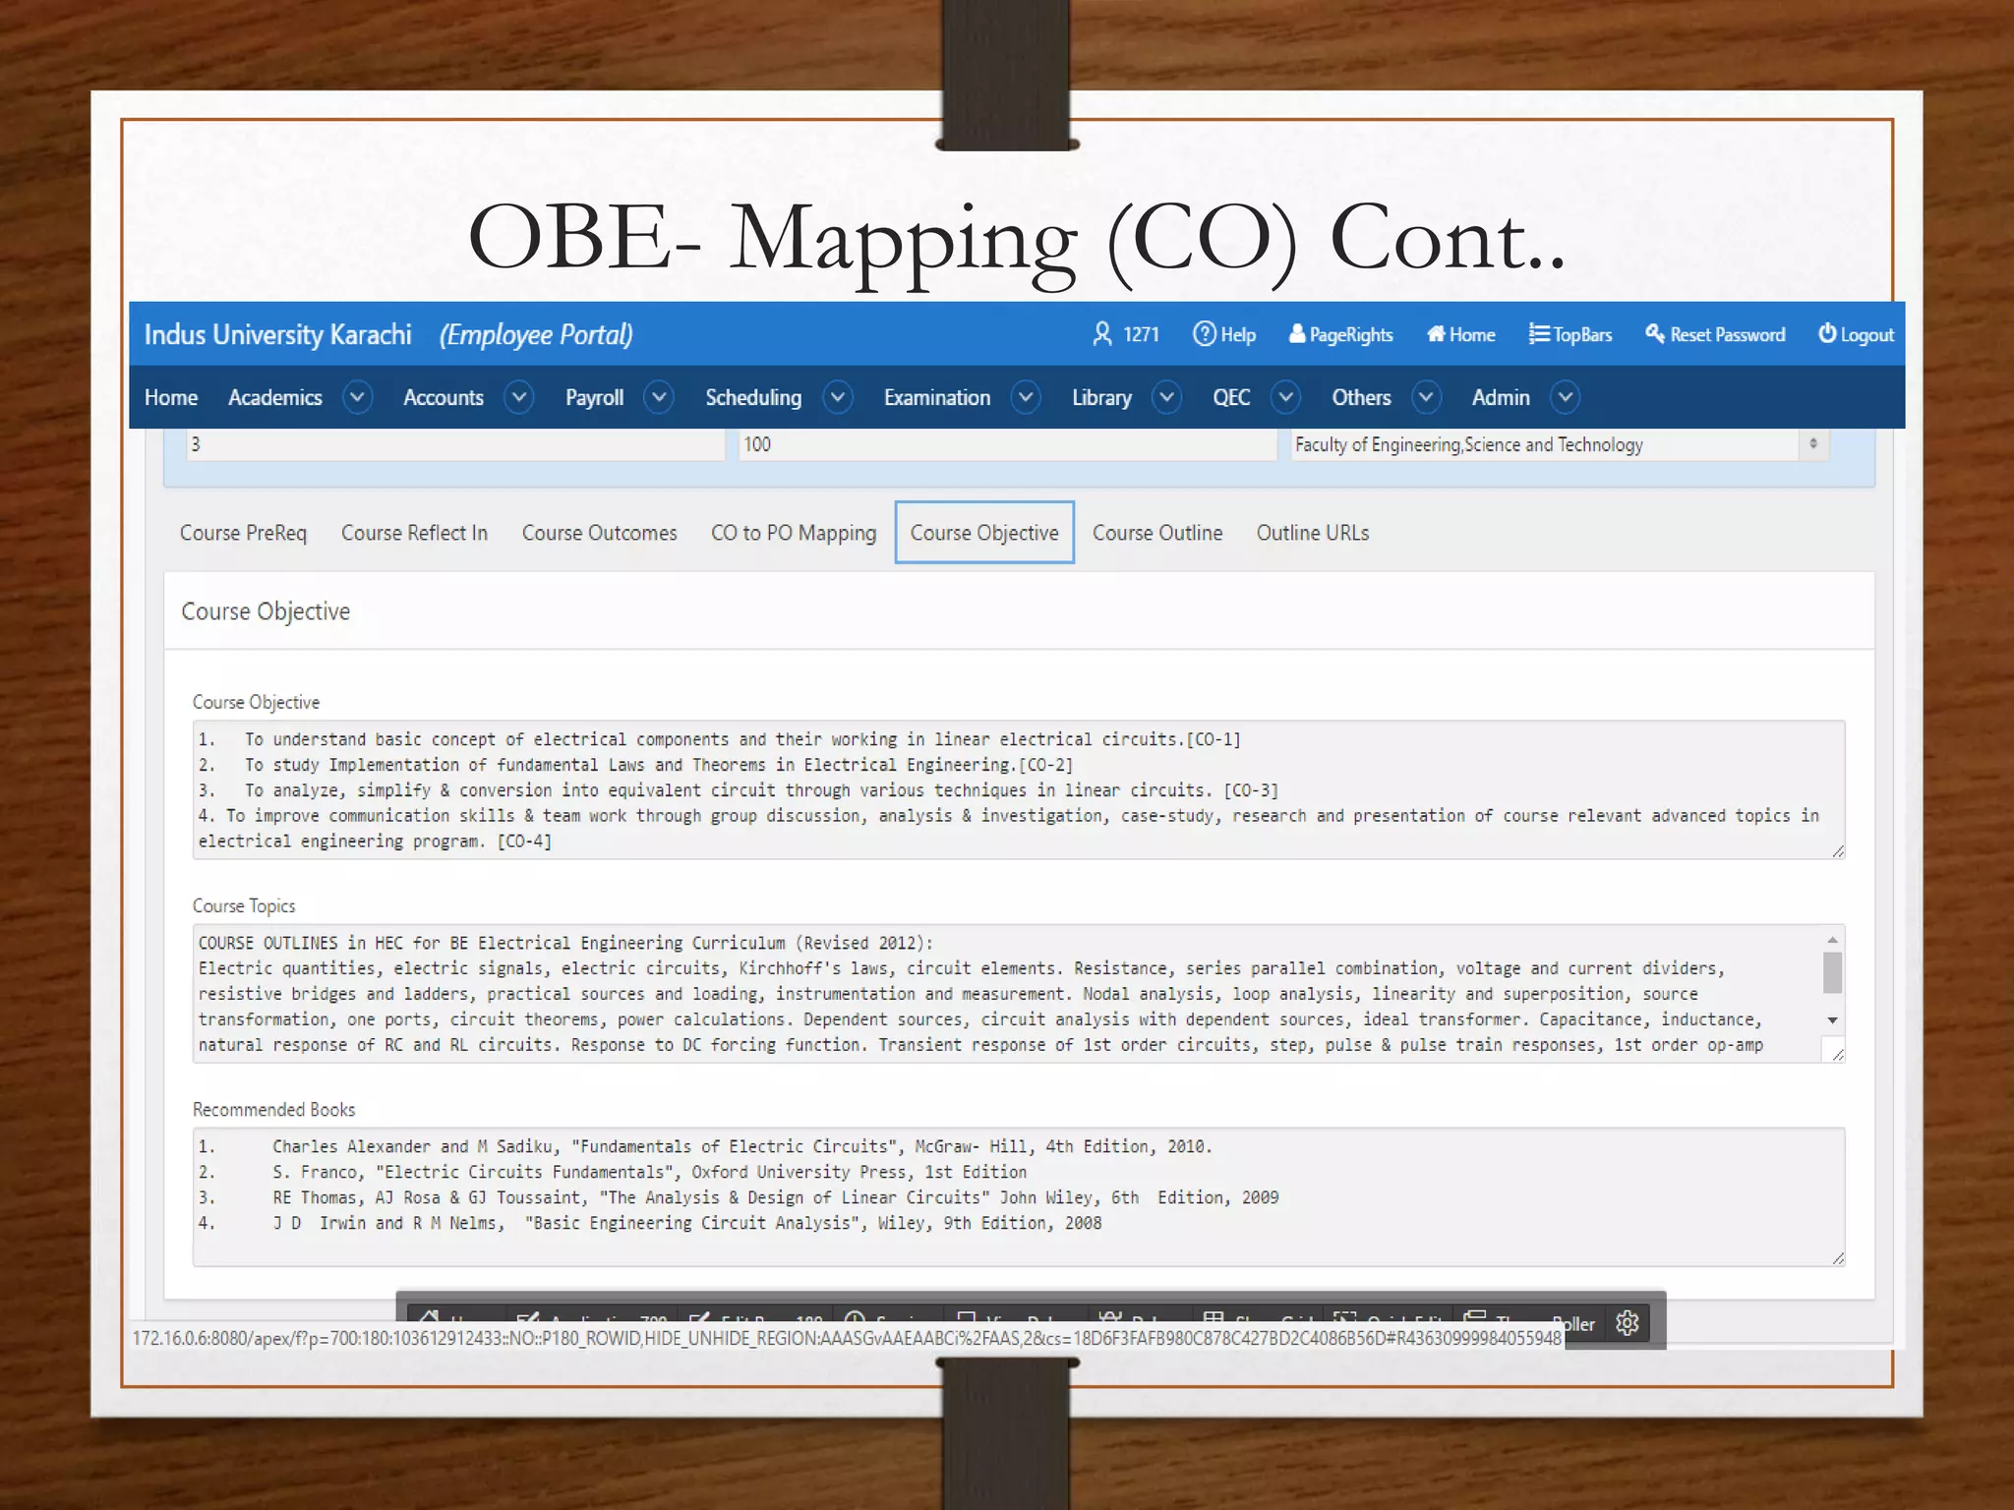Click the Course Topics scrollbar thumb
The width and height of the screenshot is (2014, 1510).
click(x=1833, y=973)
